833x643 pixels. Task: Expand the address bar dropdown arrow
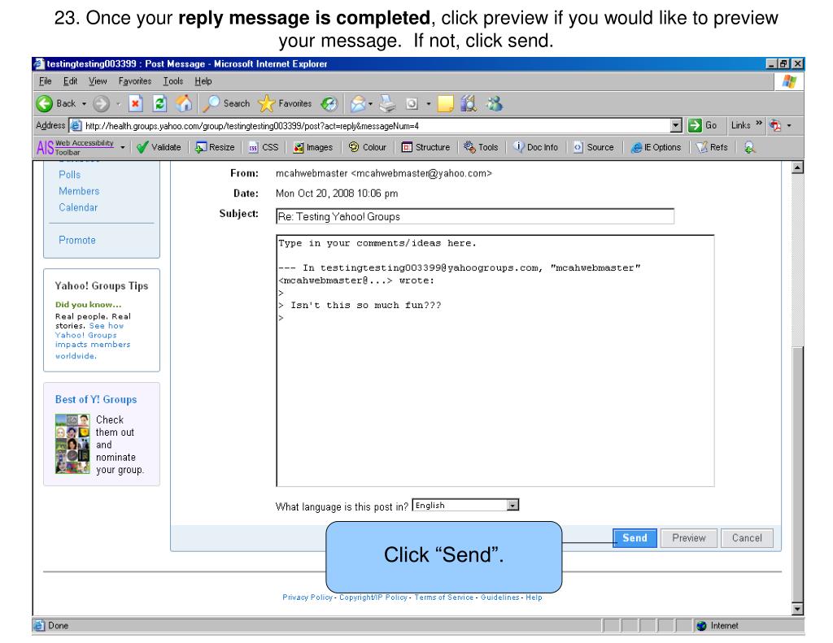676,125
